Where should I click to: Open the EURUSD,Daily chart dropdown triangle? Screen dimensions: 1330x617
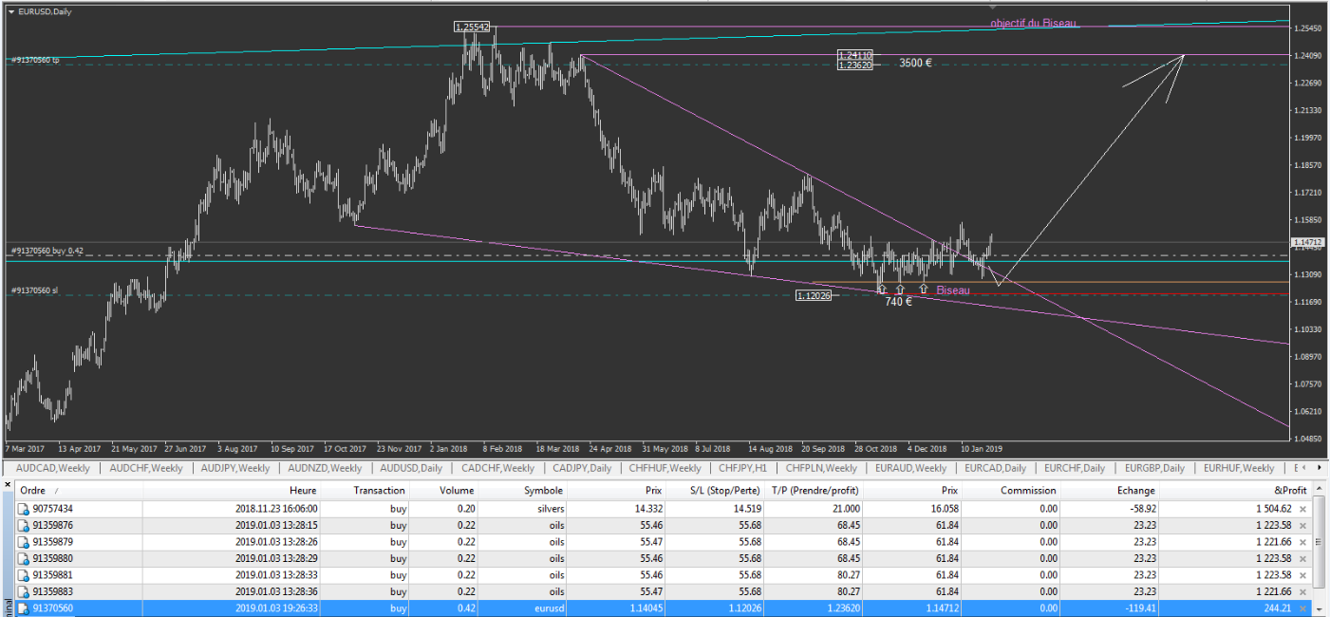click(x=10, y=11)
